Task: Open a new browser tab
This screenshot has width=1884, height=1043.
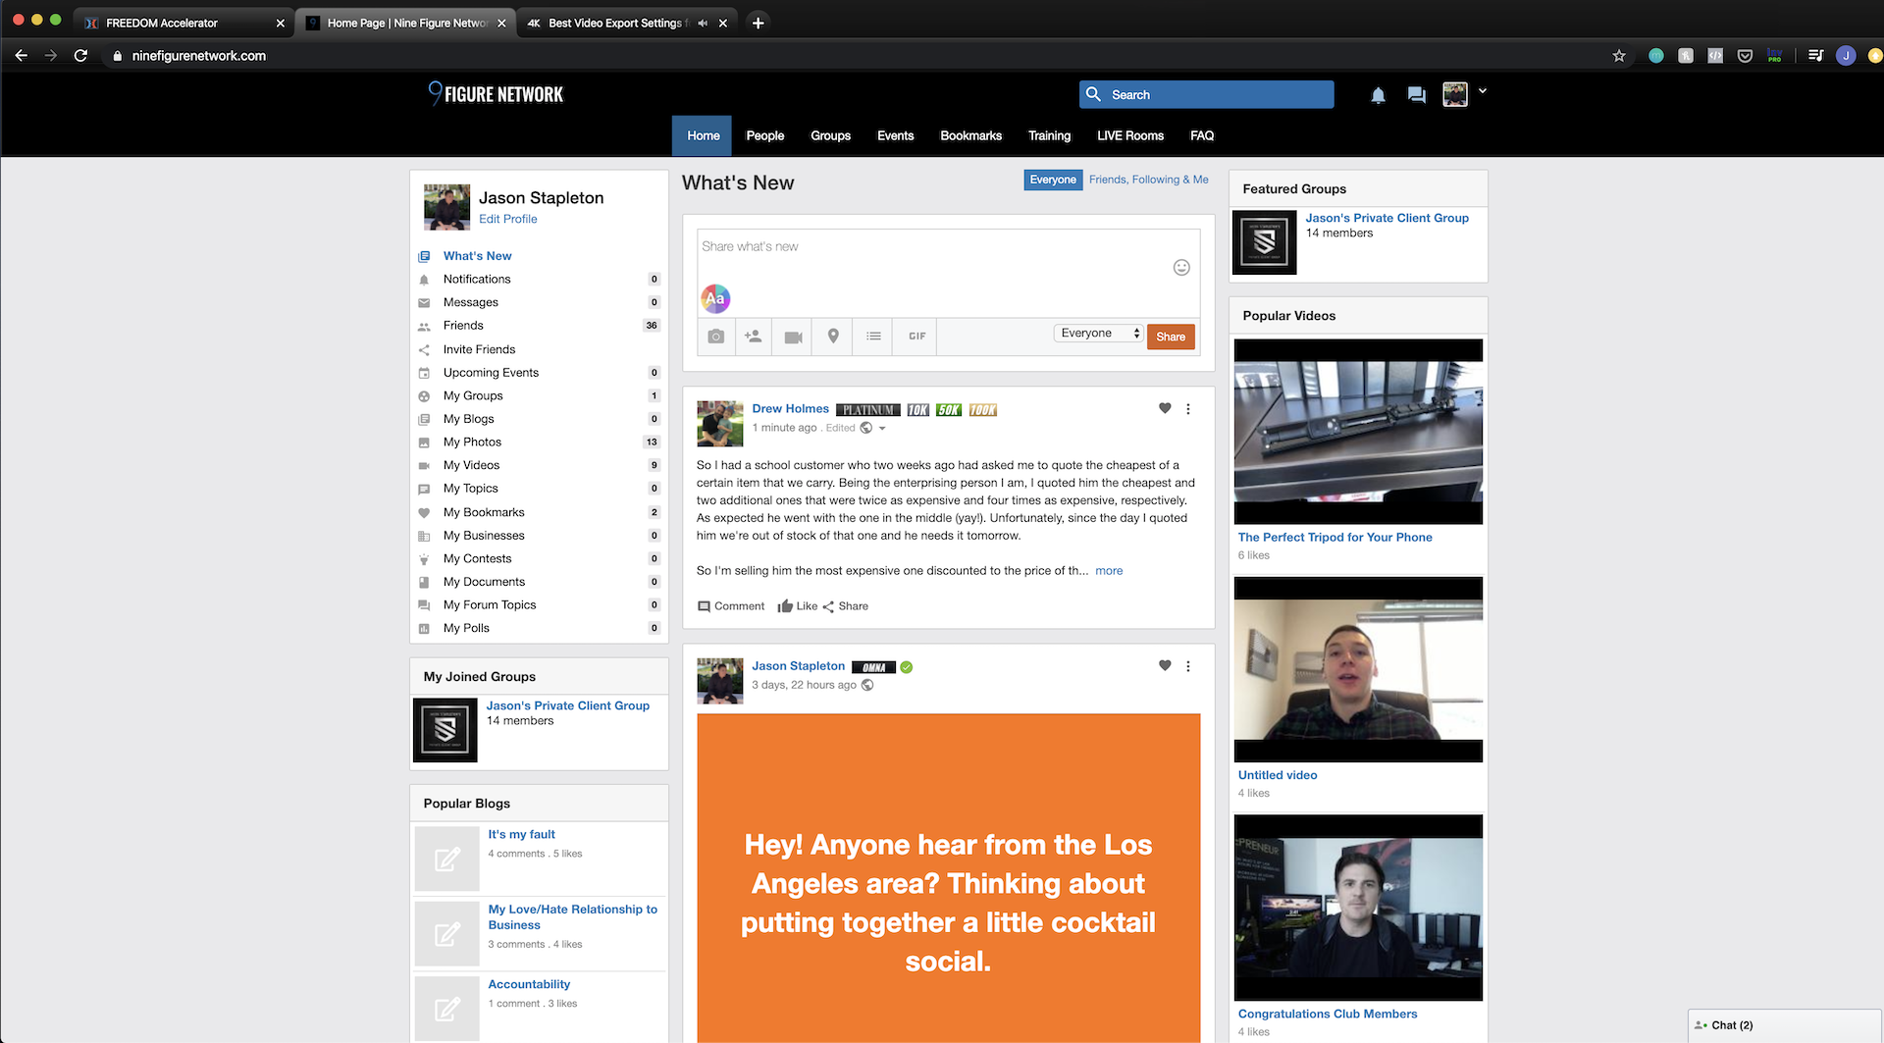Action: (758, 23)
